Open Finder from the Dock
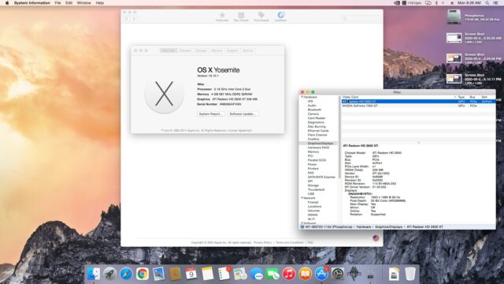504x284 pixels. 94,274
